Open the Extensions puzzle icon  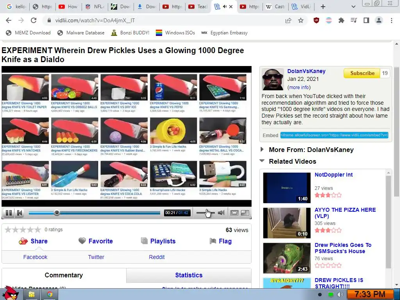341,20
